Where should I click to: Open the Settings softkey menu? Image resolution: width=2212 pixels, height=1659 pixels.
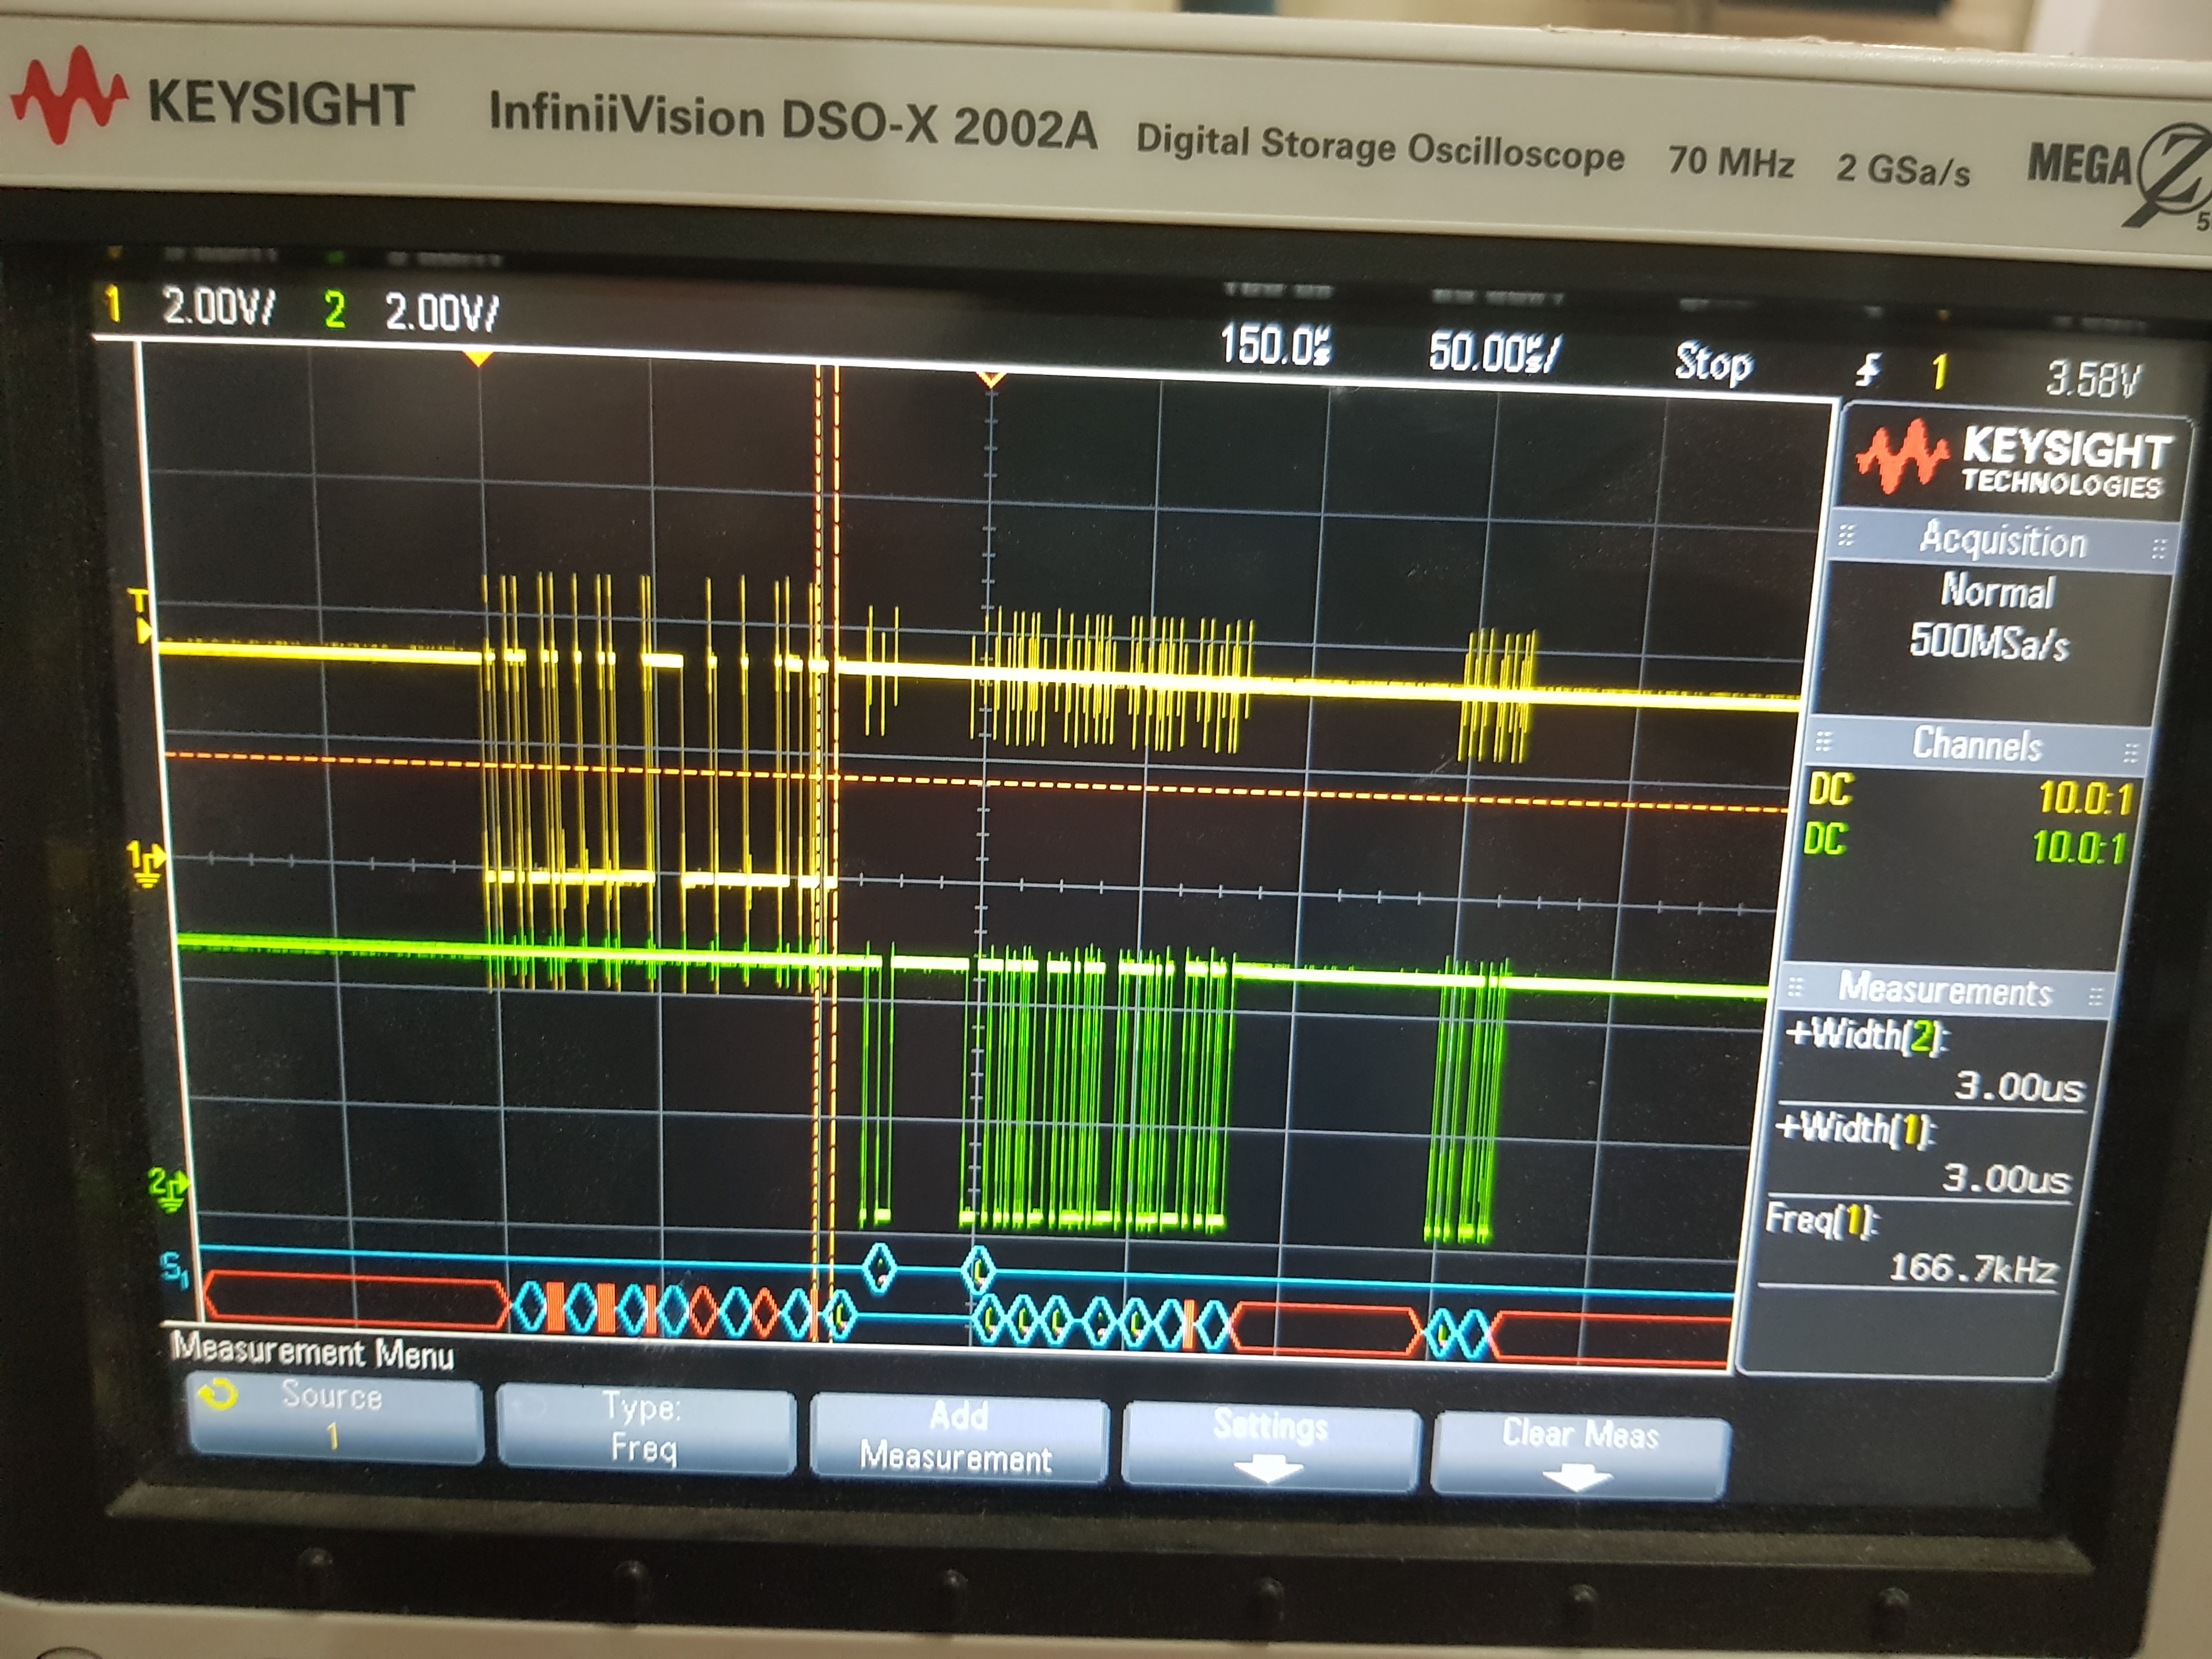(1270, 1446)
